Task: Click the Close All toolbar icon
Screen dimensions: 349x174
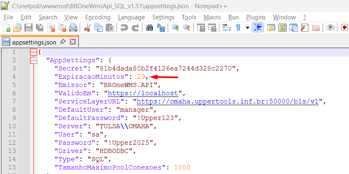Action: pos(62,28)
